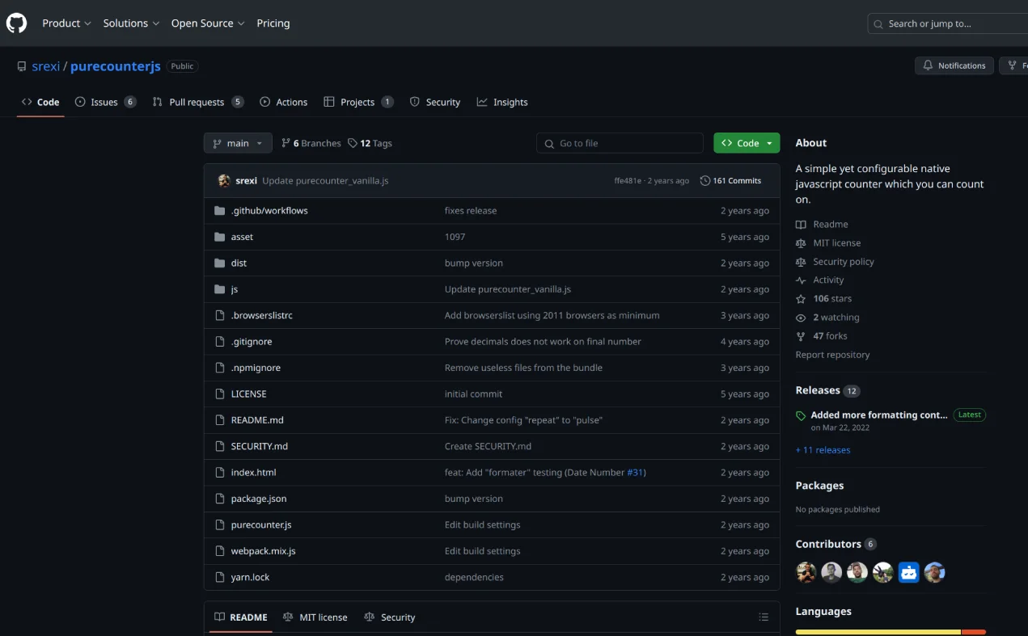Open the 'fixes release' commit message
The image size is (1028, 636).
tap(471, 210)
